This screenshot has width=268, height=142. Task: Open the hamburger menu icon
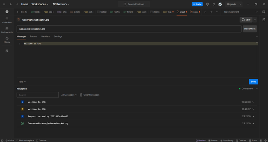click(x=4, y=4)
